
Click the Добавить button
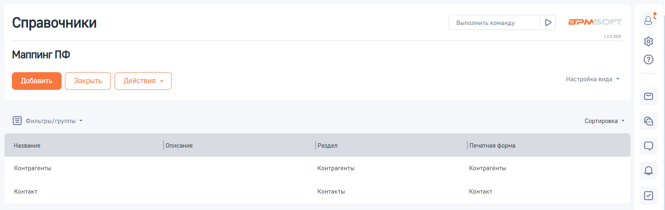(37, 81)
